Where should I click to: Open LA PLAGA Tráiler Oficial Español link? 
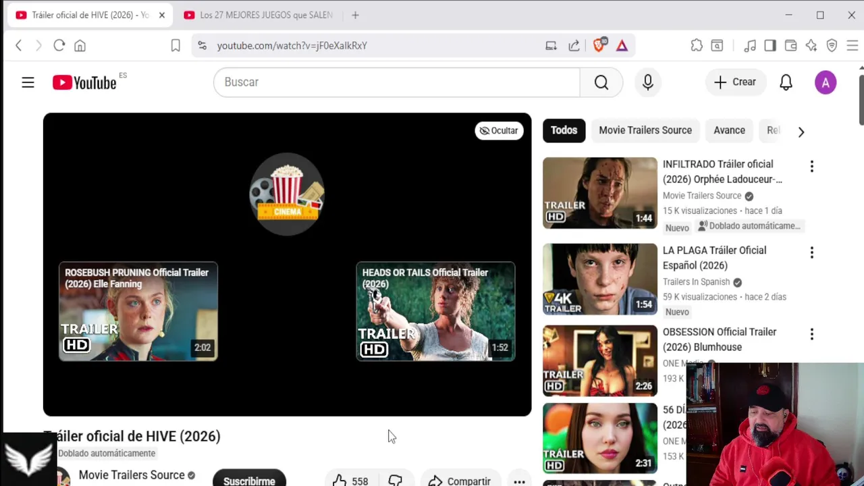[x=714, y=258]
